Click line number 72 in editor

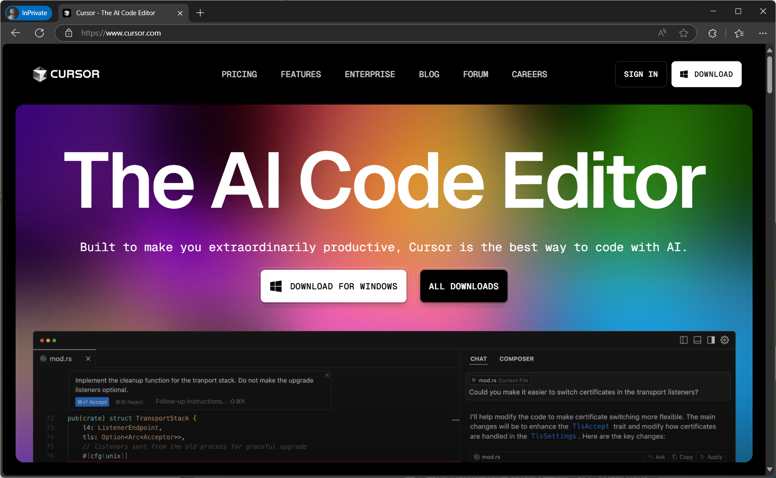coord(50,418)
